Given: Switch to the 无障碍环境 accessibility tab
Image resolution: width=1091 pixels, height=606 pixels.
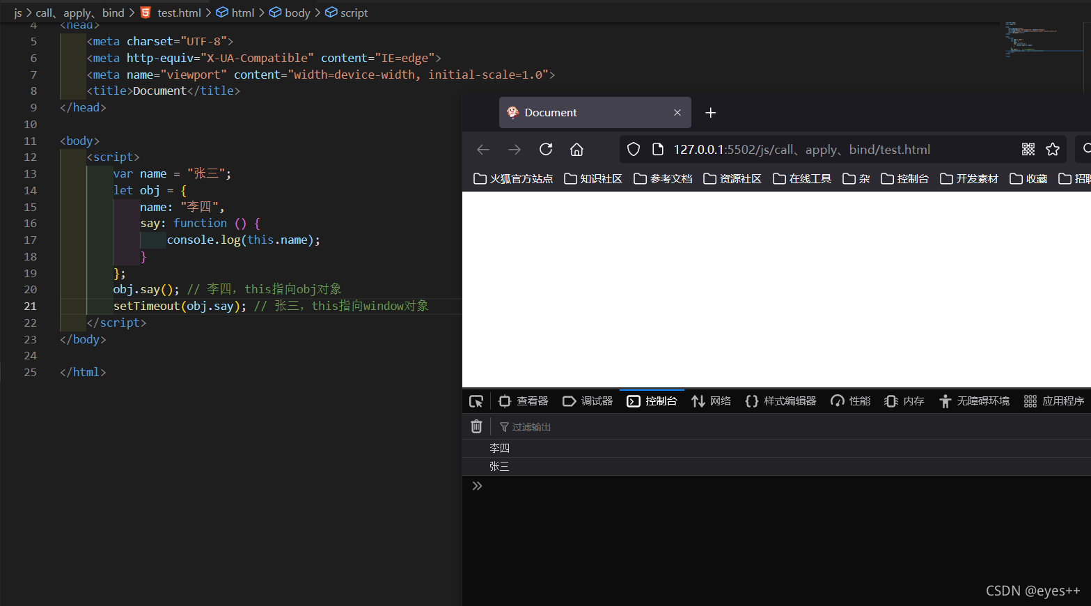Looking at the screenshot, I should point(973,401).
